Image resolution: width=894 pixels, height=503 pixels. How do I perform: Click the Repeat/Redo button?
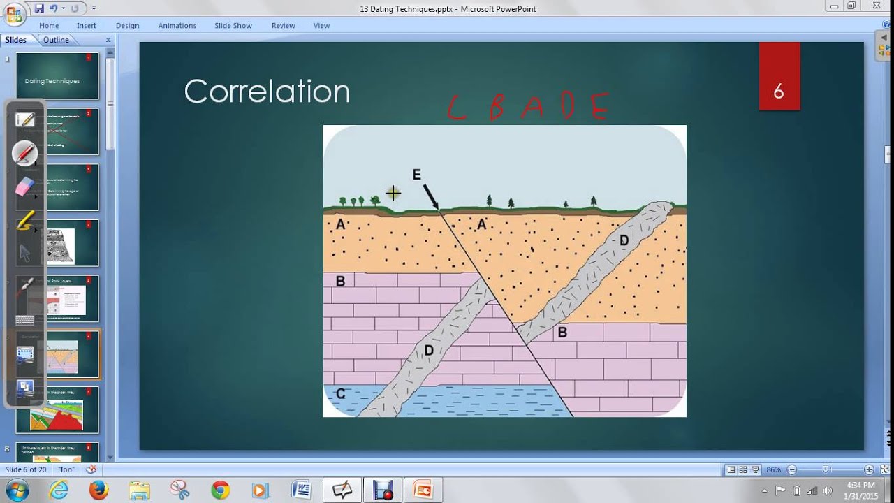[75, 8]
